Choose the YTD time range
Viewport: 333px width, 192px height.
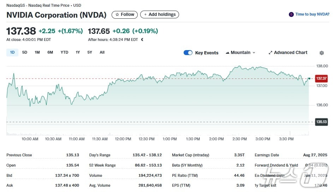(x=64, y=52)
